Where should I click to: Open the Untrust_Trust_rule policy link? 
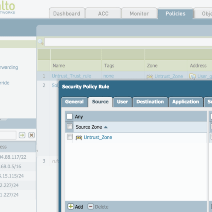click(x=72, y=76)
